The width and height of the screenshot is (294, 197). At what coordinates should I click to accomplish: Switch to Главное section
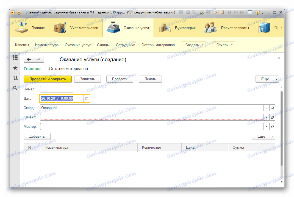click(30, 28)
